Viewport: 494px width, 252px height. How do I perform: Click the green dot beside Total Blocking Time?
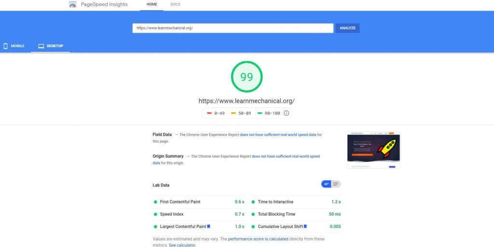[253, 214]
